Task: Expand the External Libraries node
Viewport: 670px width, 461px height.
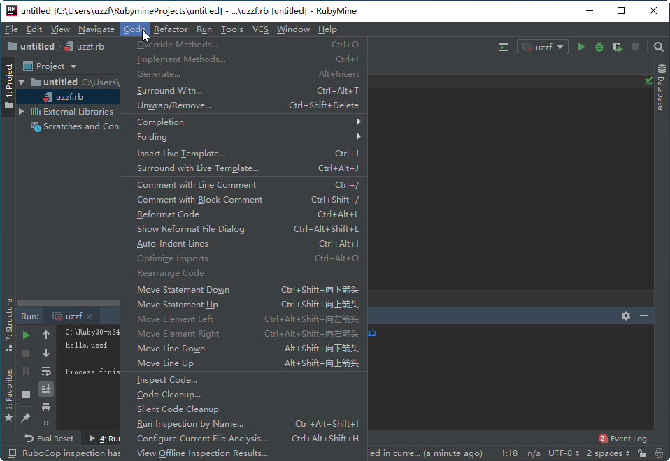Action: (22, 112)
